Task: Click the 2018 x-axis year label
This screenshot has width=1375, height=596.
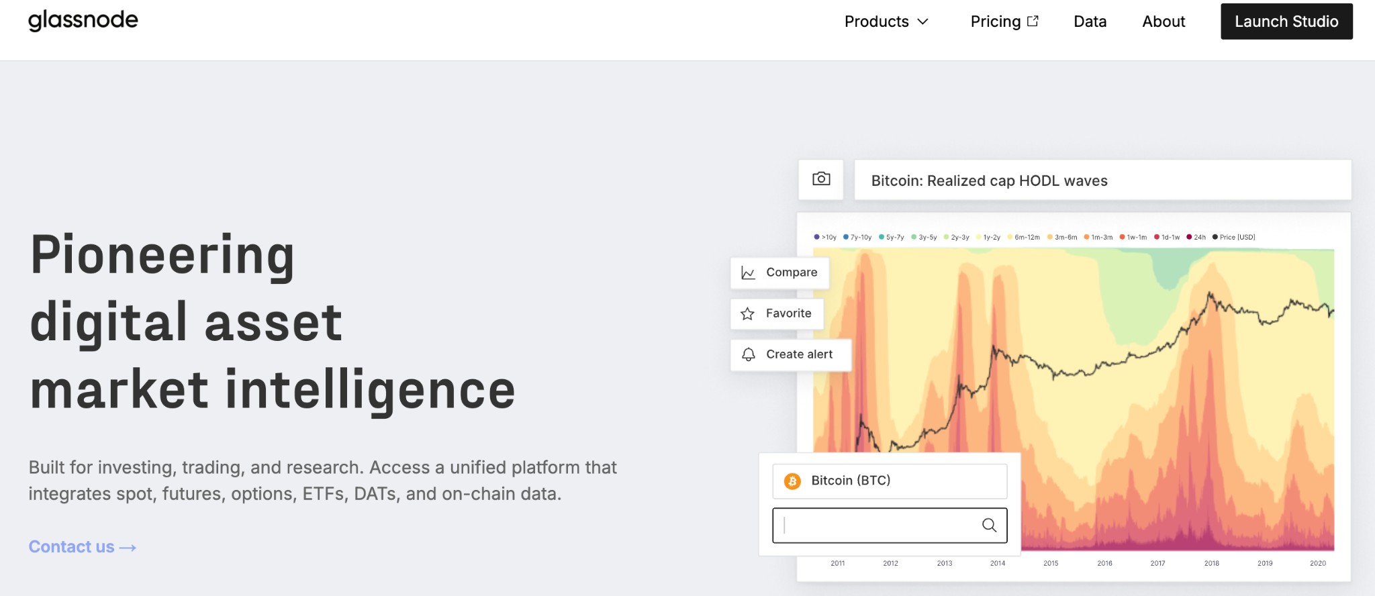Action: tap(1211, 563)
